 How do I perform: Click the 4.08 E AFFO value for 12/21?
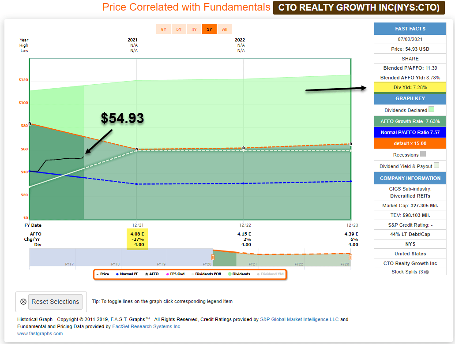tap(137, 234)
